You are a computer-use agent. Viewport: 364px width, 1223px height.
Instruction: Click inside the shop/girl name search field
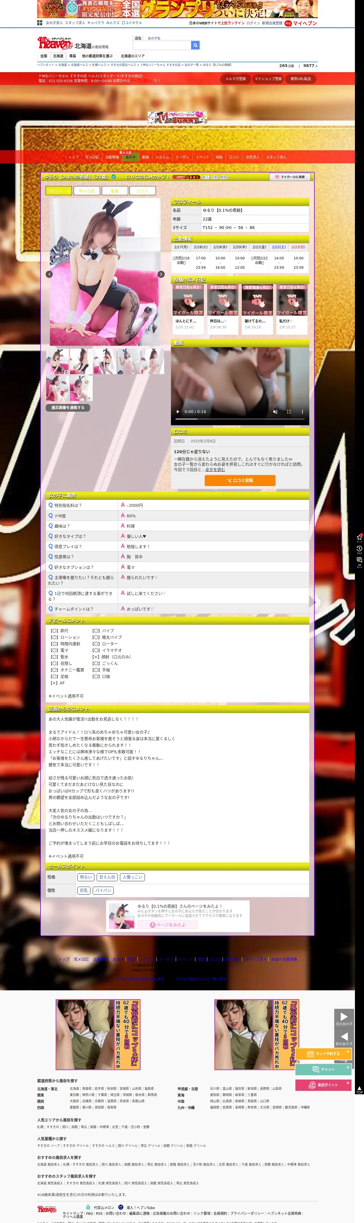(162, 45)
